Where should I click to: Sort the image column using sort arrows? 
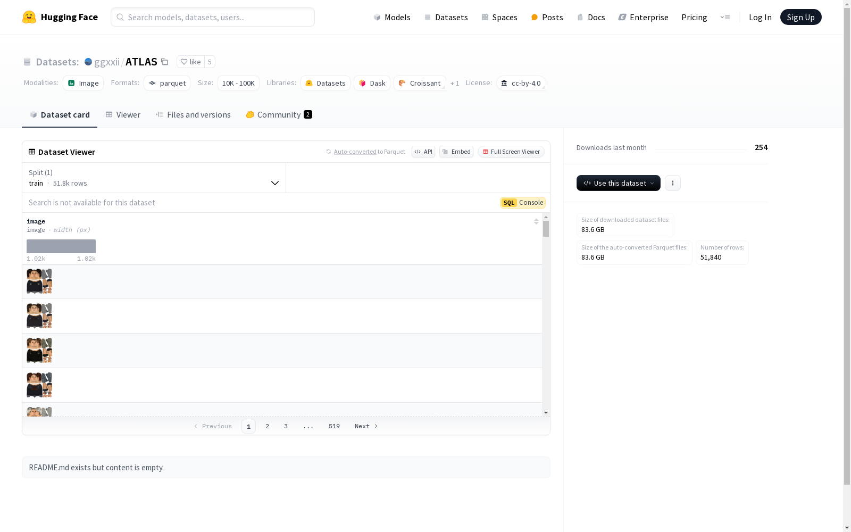(x=536, y=221)
